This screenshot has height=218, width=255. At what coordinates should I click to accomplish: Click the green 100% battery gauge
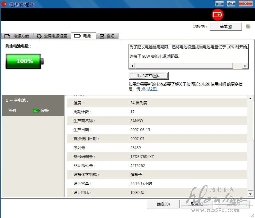25,61
